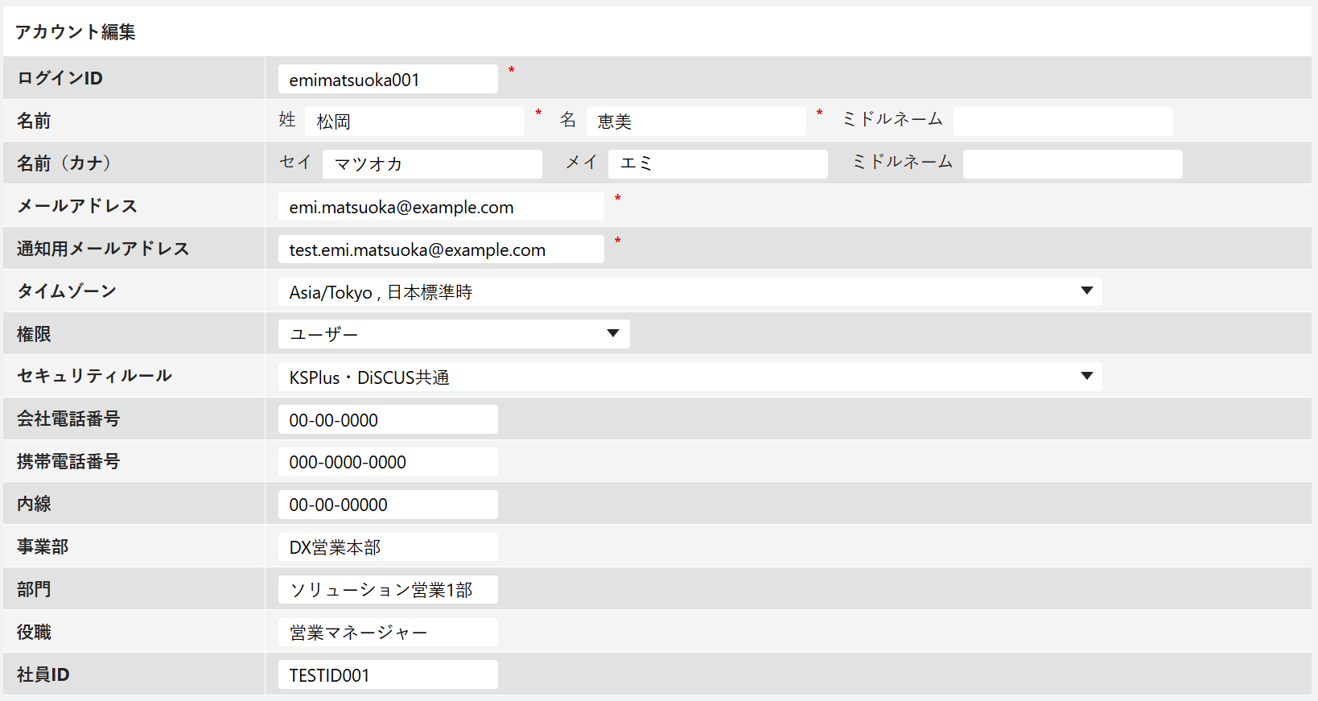Expand the 権限 dropdown set to ユーザー

454,334
